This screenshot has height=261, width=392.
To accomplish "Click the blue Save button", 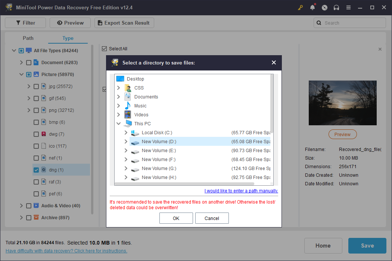I will [x=367, y=245].
